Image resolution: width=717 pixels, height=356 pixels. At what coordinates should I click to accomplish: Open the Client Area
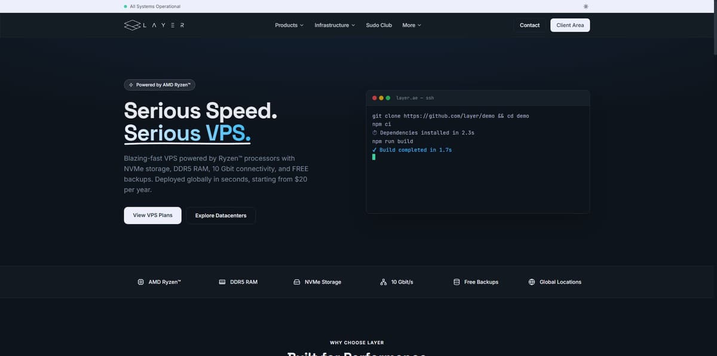(x=570, y=25)
